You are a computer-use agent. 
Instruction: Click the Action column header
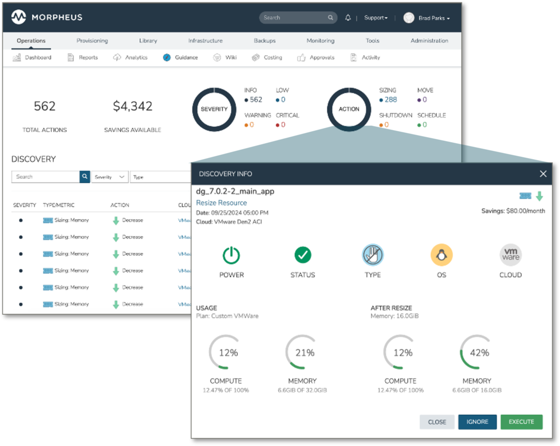coord(120,205)
